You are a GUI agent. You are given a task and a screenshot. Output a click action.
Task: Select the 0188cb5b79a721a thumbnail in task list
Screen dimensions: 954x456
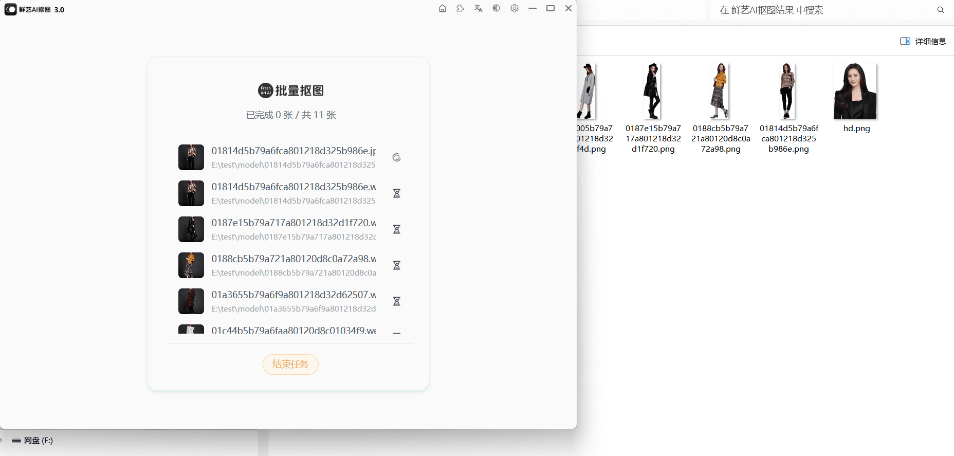[x=191, y=265]
